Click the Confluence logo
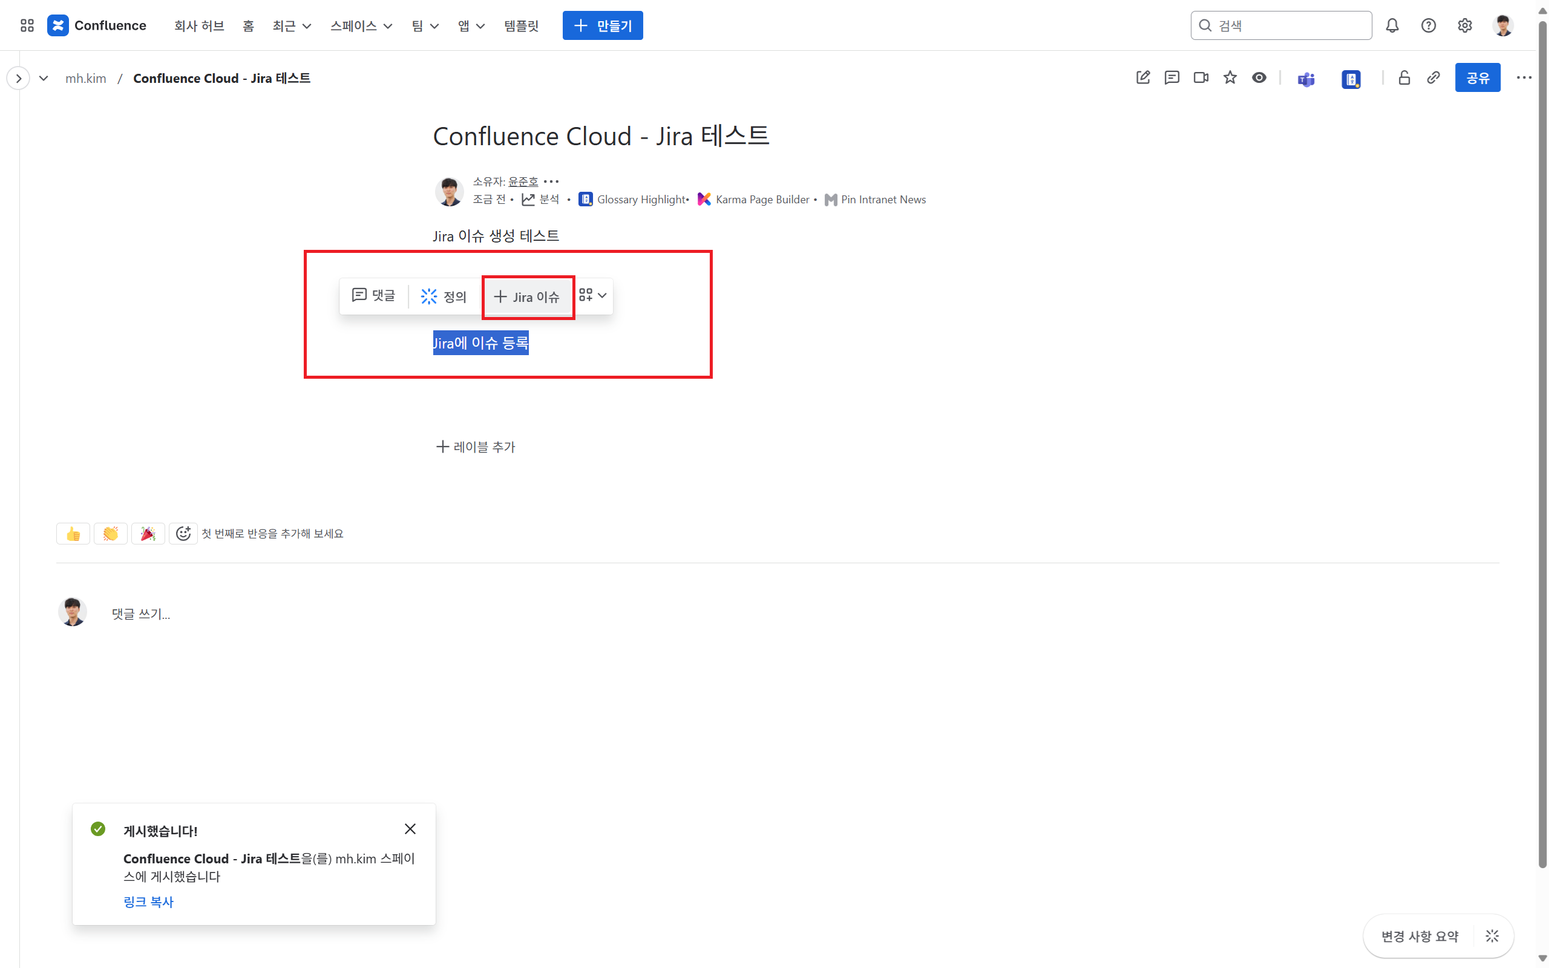This screenshot has height=968, width=1549. 97,25
